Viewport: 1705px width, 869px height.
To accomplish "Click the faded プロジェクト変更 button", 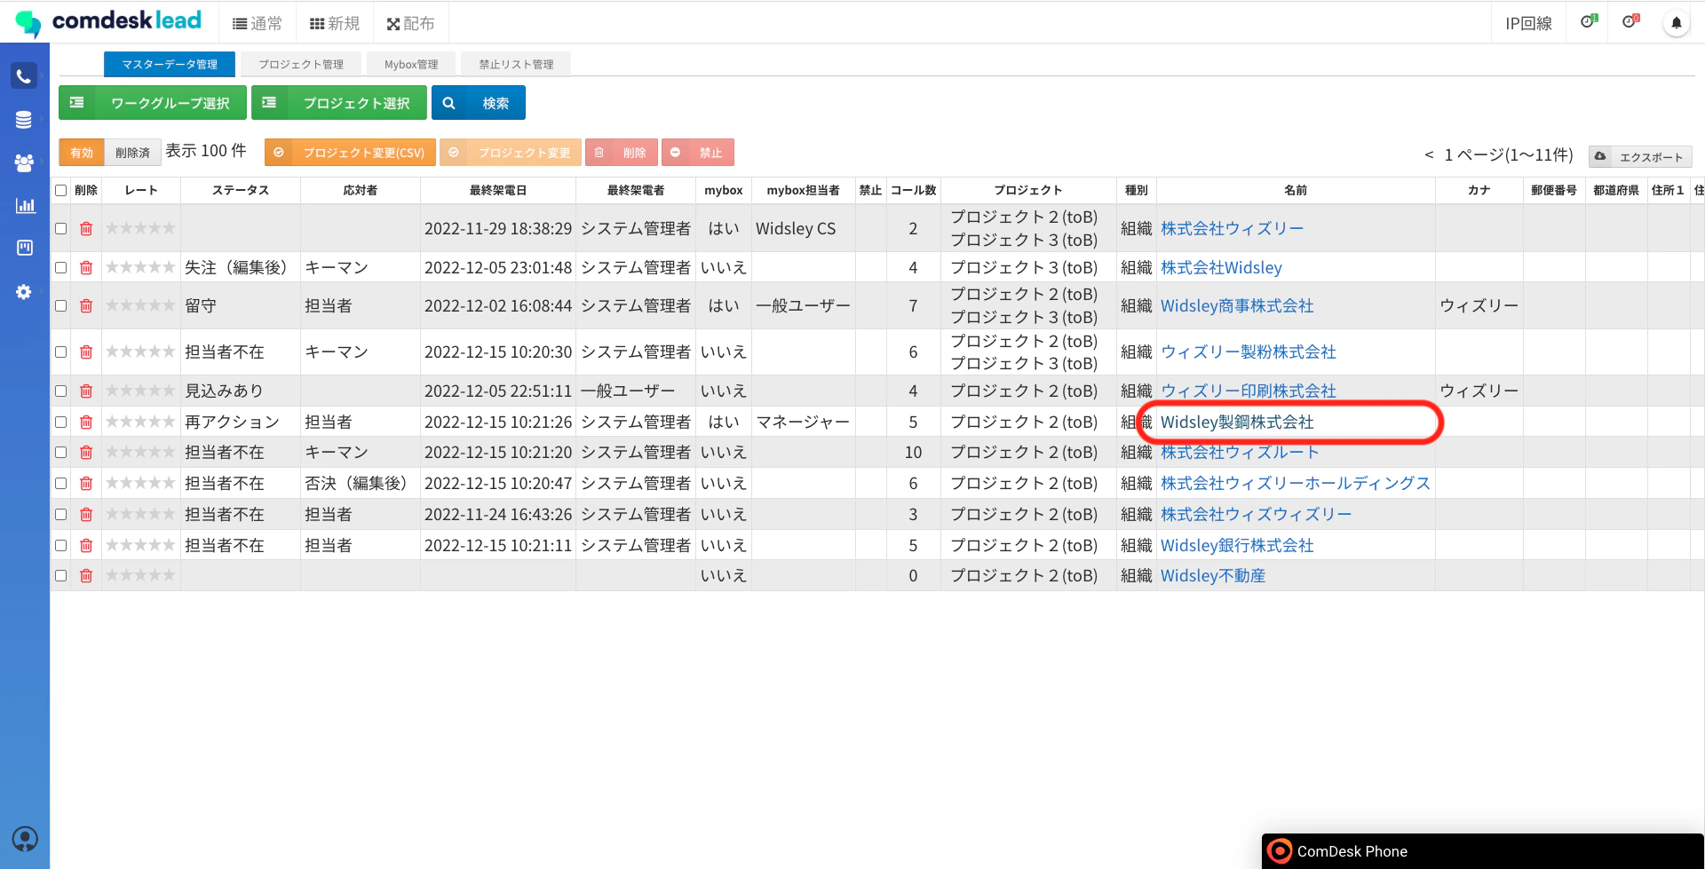I will 511,153.
